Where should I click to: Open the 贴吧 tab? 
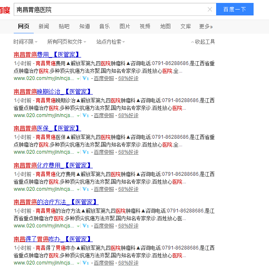(x=64, y=26)
